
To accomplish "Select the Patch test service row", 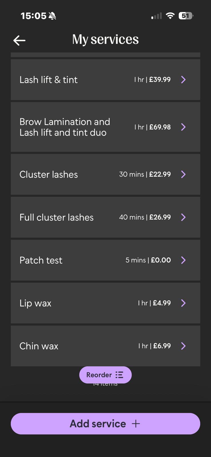I will 86,260.
